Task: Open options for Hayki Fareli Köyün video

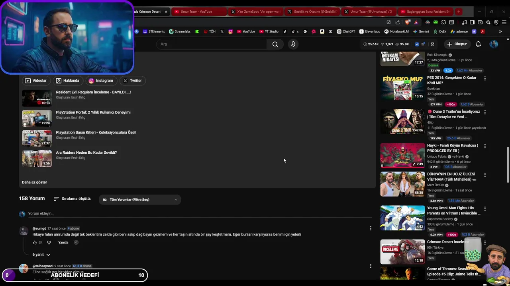Action: point(485,146)
